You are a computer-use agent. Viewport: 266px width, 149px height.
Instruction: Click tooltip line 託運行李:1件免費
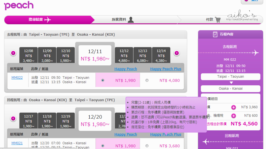[x=164, y=122]
